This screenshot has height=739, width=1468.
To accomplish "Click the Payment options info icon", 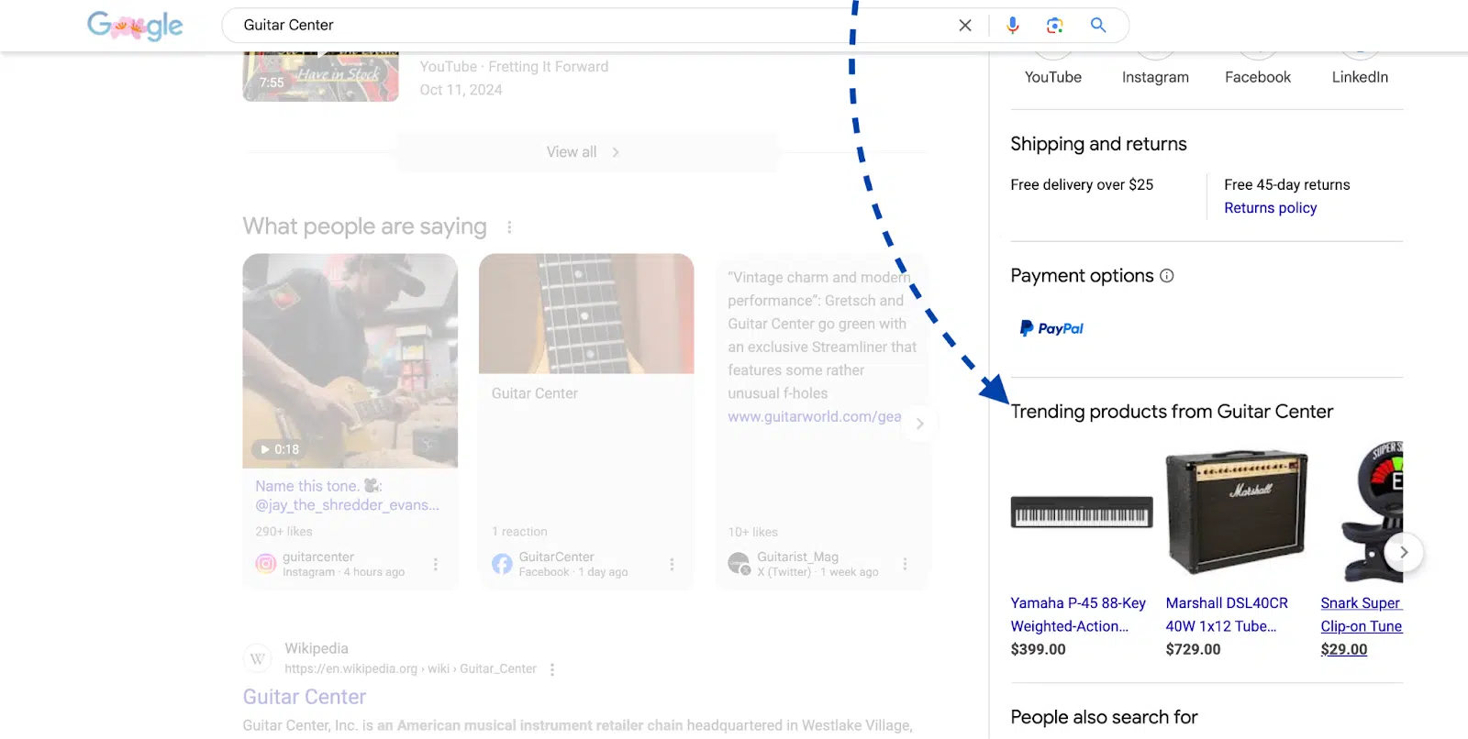I will pos(1167,276).
